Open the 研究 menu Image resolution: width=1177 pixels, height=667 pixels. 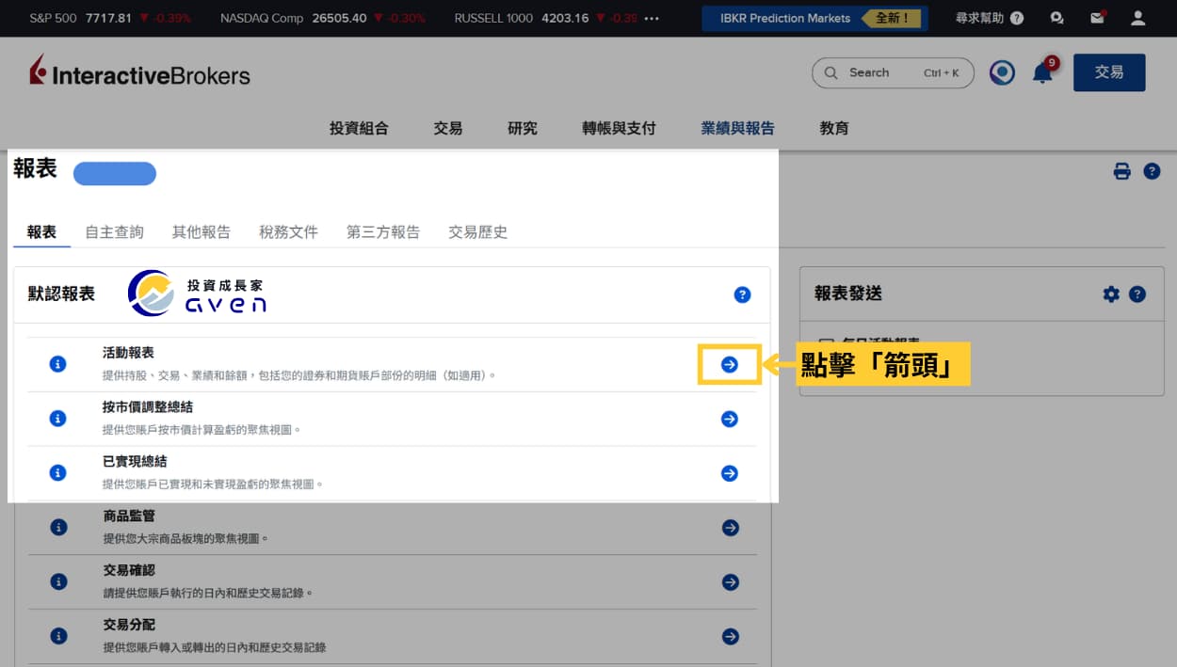tap(523, 128)
